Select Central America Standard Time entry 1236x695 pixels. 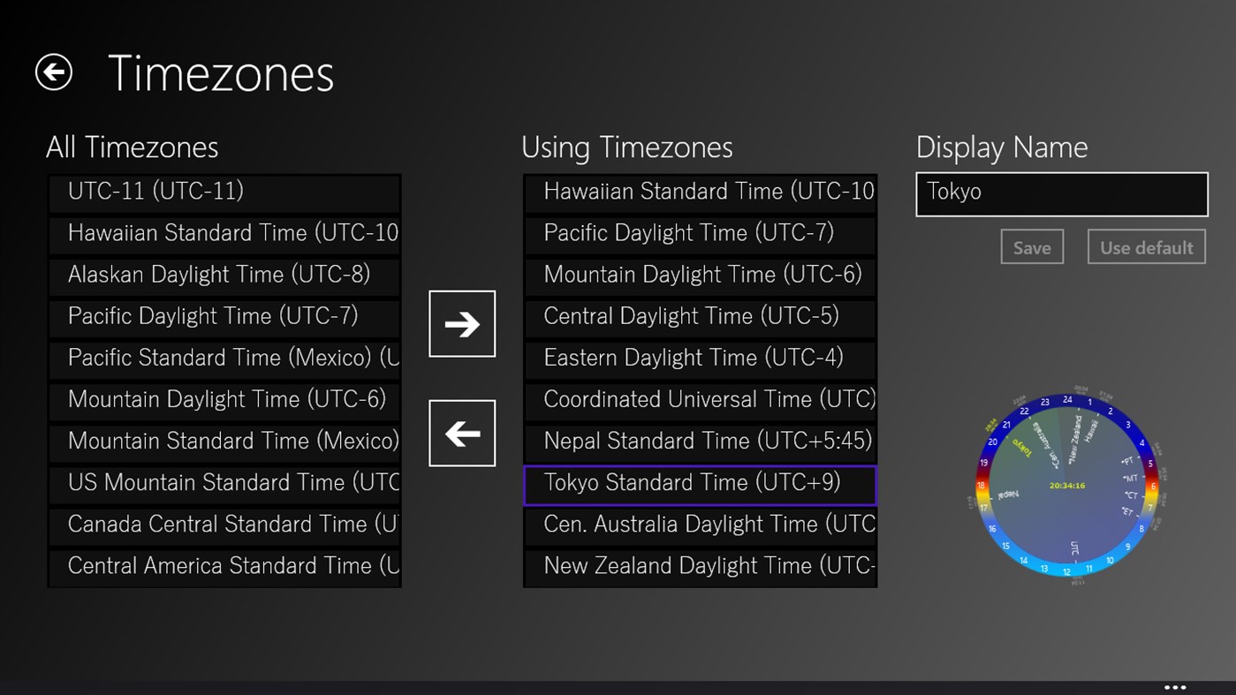click(224, 565)
